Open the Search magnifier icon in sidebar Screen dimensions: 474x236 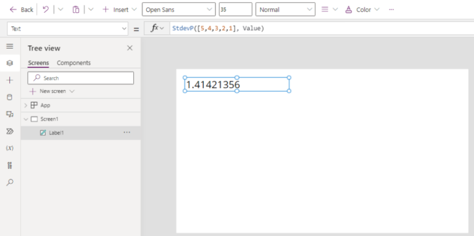10,182
